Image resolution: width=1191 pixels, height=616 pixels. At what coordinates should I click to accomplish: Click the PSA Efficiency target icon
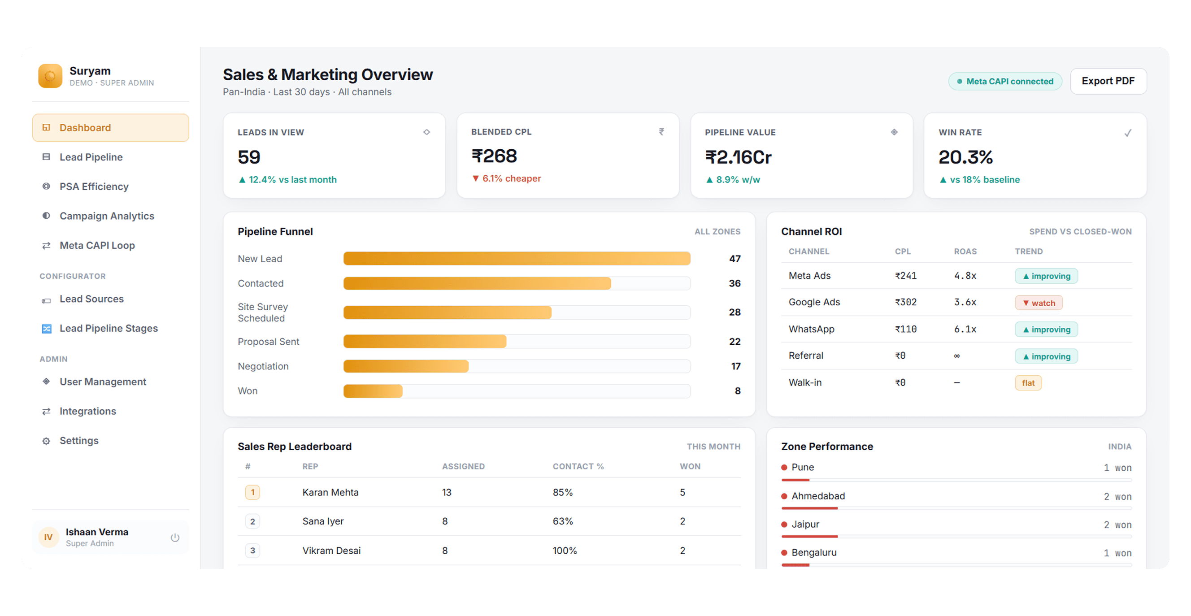[46, 186]
